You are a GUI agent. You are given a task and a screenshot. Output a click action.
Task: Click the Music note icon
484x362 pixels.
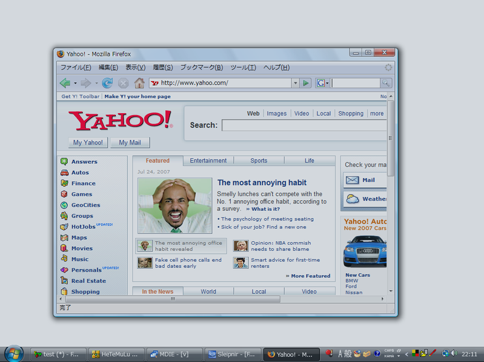point(64,259)
